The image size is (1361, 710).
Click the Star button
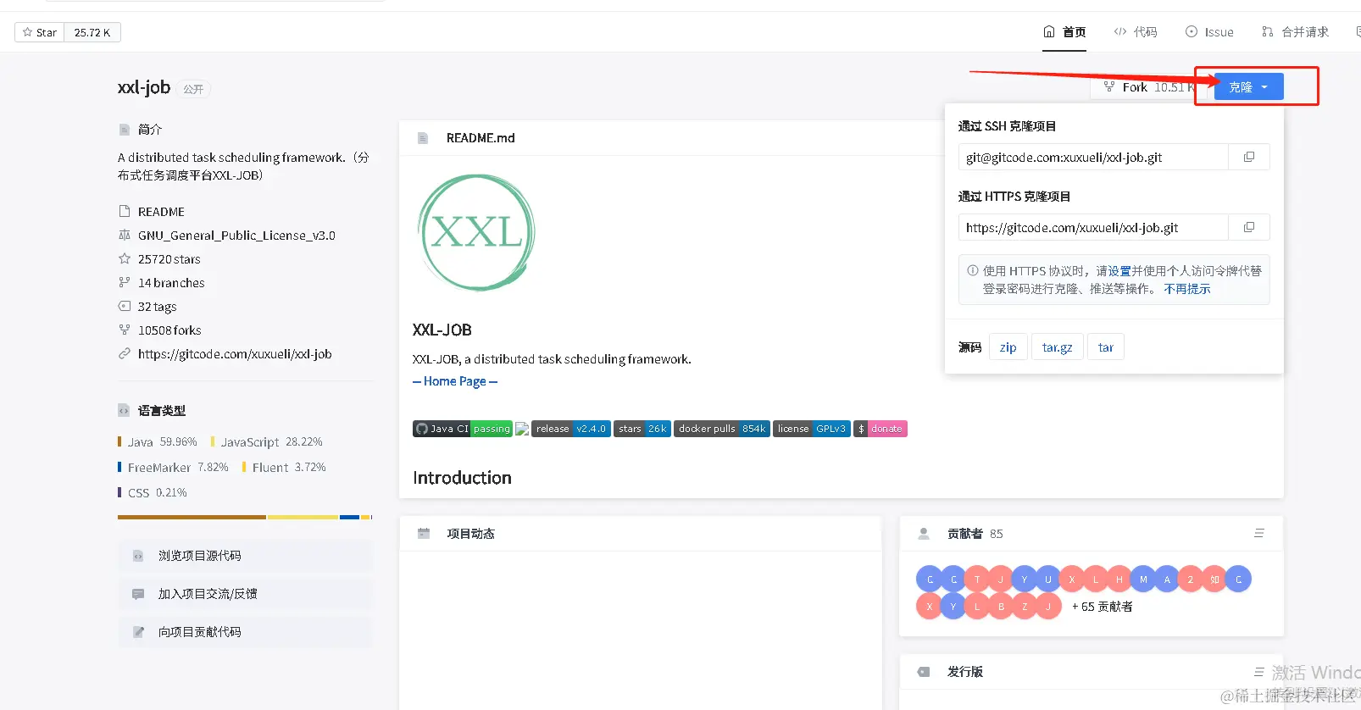(x=40, y=32)
